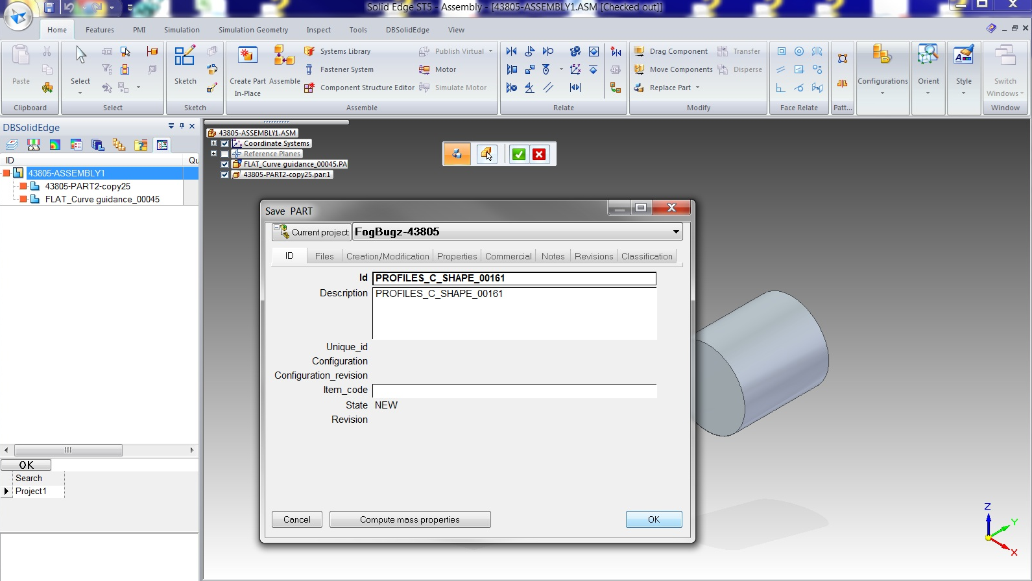1032x581 pixels.
Task: Click the Select arrow tool
Action: [80, 56]
